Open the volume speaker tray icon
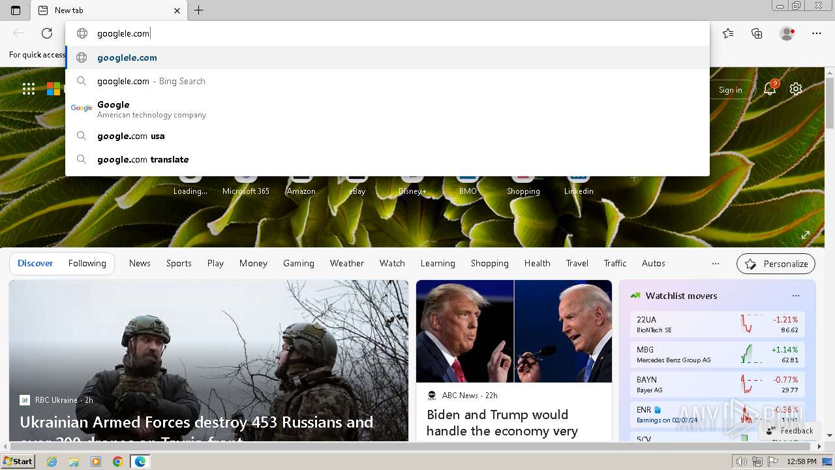The image size is (835, 470). pos(742,462)
